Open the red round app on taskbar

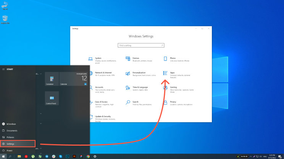pos(26,156)
